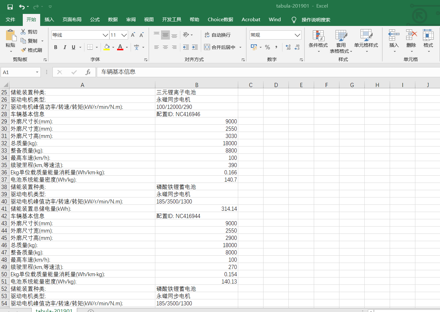Decrease indent in cell
This screenshot has height=312, width=440.
186,47
